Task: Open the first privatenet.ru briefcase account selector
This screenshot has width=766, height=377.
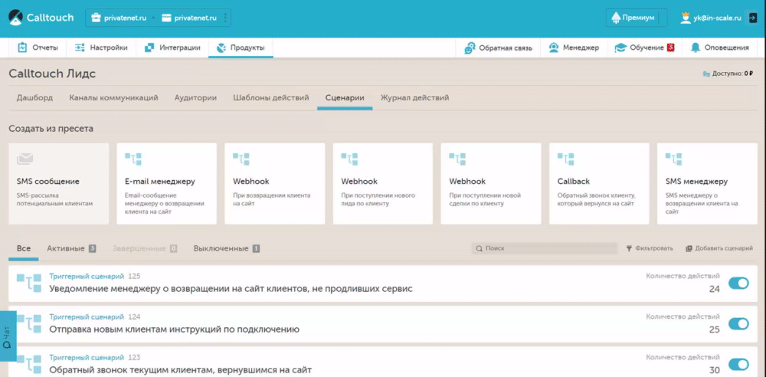Action: click(119, 18)
